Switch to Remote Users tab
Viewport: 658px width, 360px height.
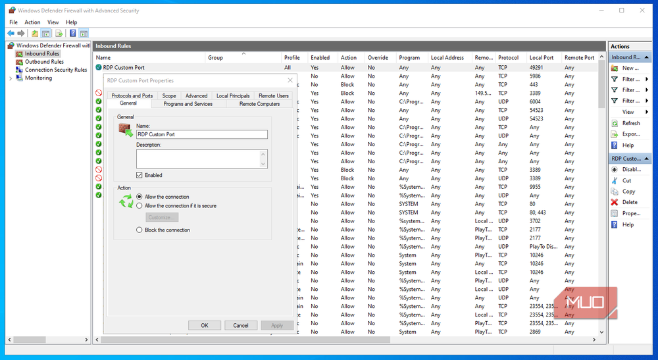pos(274,95)
